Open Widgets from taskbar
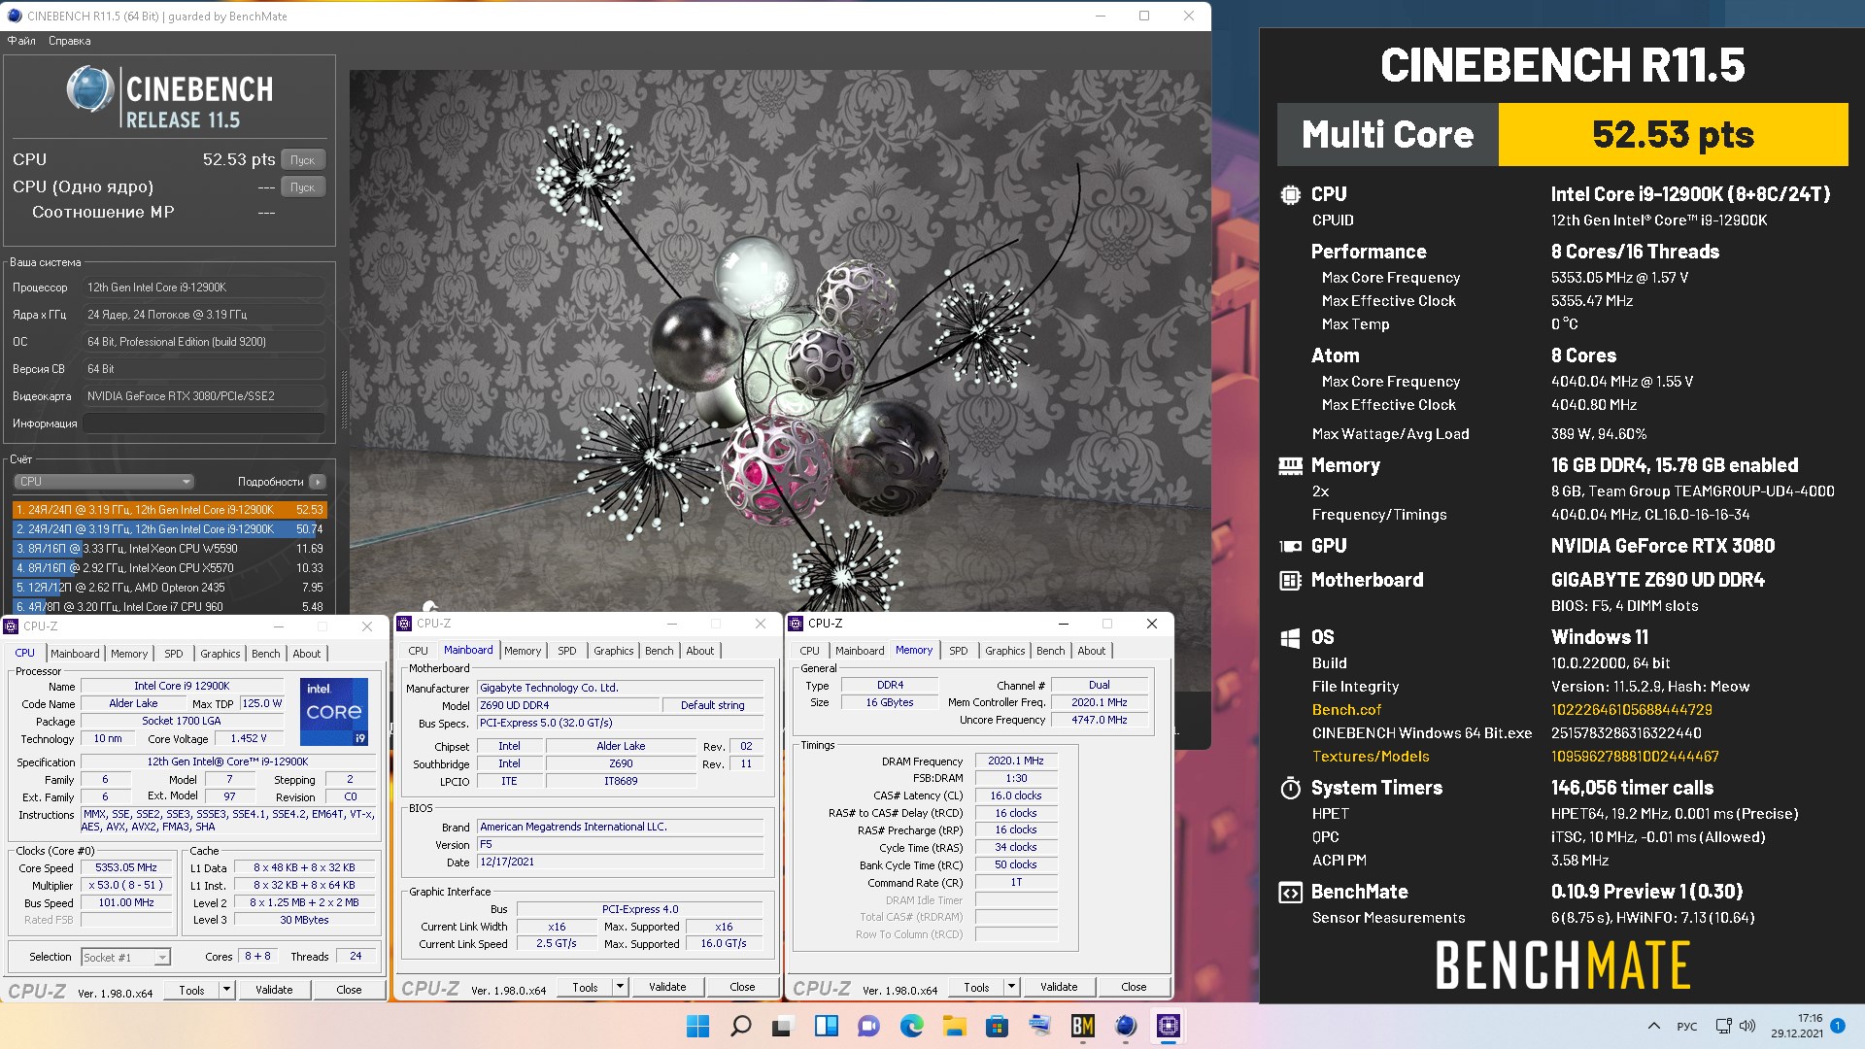Image resolution: width=1865 pixels, height=1049 pixels. pyautogui.click(x=826, y=1026)
